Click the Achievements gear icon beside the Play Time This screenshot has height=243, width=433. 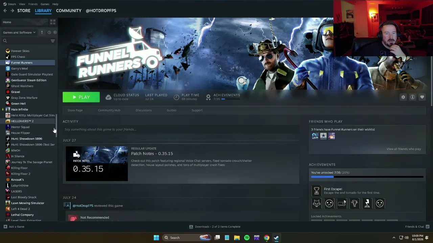pos(208,97)
